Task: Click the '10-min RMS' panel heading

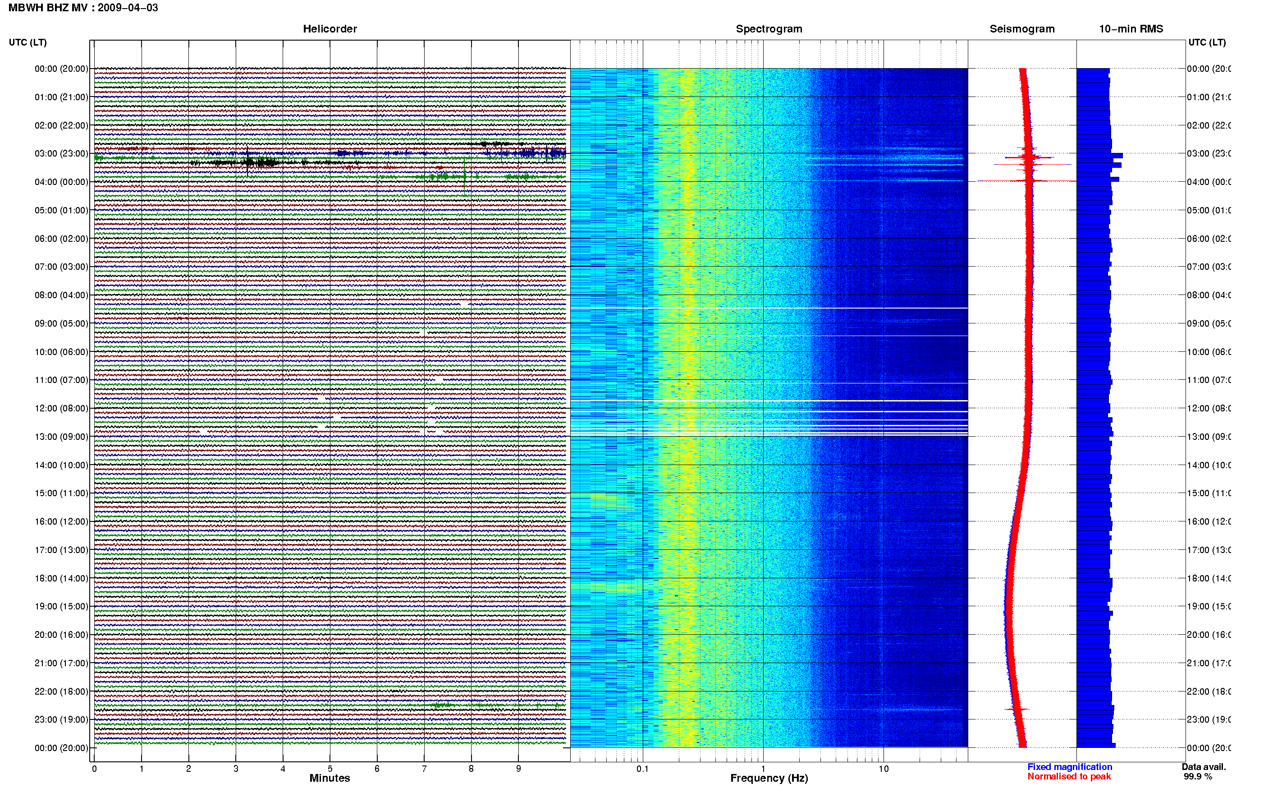Action: (x=1131, y=29)
